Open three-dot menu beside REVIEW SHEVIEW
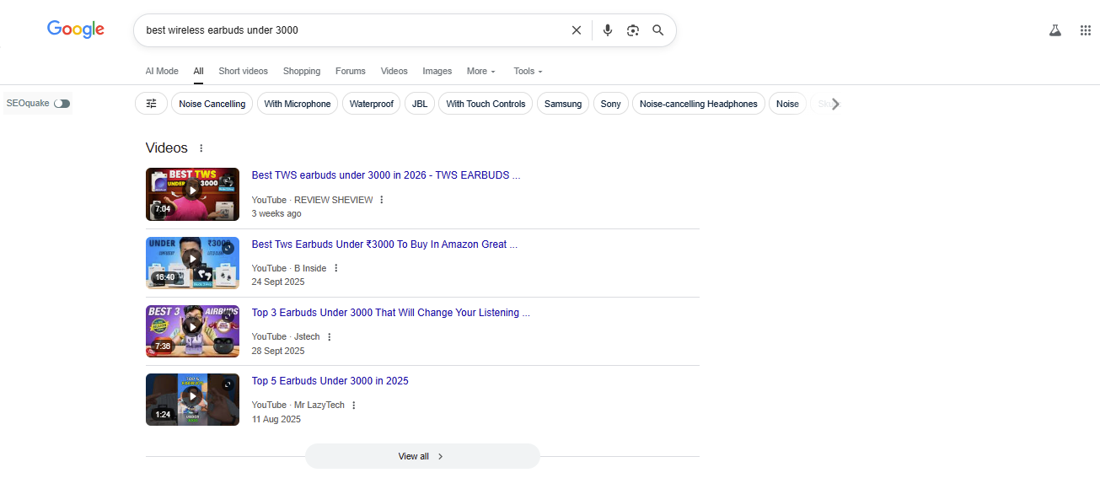Image resolution: width=1100 pixels, height=478 pixels. coord(382,200)
